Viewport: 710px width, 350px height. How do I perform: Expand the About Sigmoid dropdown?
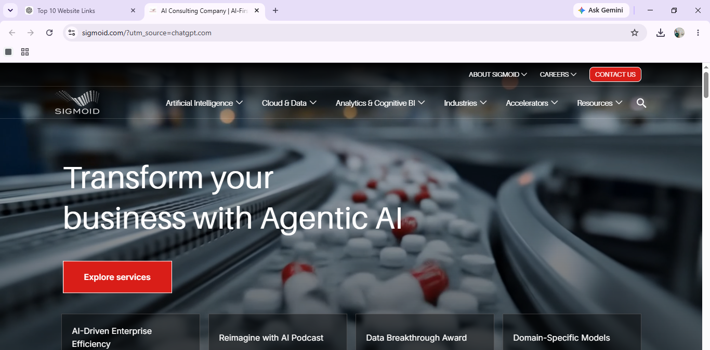click(x=498, y=75)
